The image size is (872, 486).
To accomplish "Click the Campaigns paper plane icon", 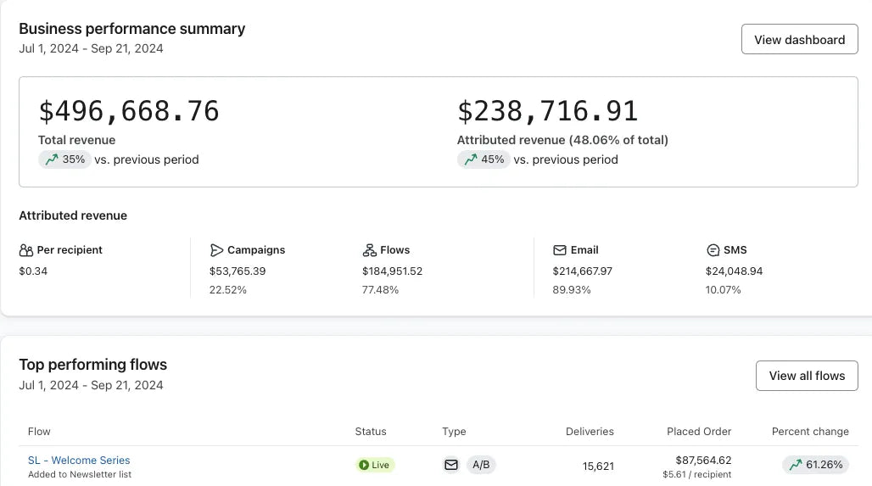I will (217, 250).
